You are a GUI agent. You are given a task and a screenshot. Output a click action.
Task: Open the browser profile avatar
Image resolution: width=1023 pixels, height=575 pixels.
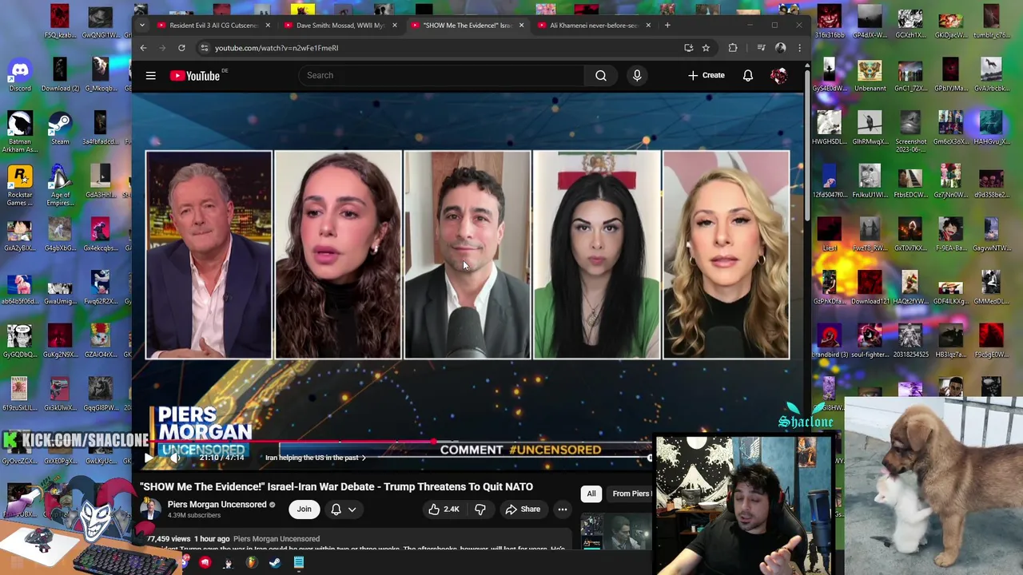[781, 48]
